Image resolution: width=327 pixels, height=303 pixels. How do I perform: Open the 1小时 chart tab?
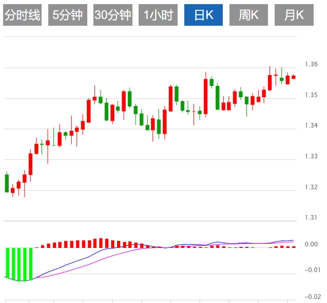tap(158, 15)
